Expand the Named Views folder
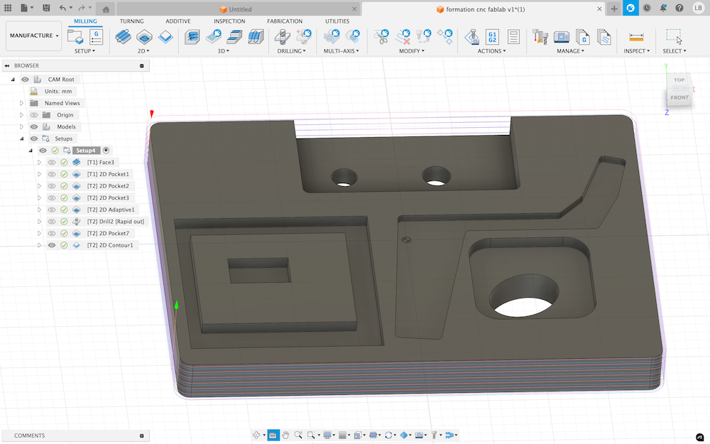The width and height of the screenshot is (710, 444). point(21,103)
